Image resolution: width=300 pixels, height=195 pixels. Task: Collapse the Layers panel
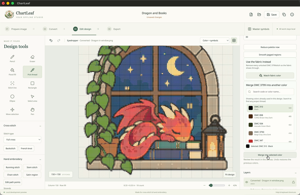(x=295, y=173)
